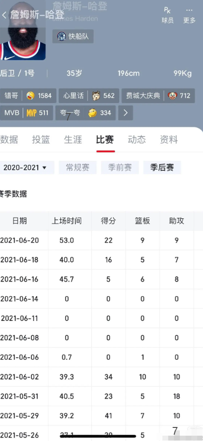Go back using the back arrow

(x=4, y=15)
